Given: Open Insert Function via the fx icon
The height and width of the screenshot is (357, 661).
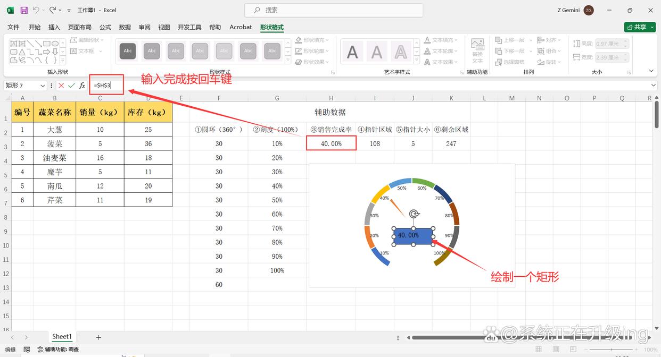Looking at the screenshot, I should pos(82,86).
